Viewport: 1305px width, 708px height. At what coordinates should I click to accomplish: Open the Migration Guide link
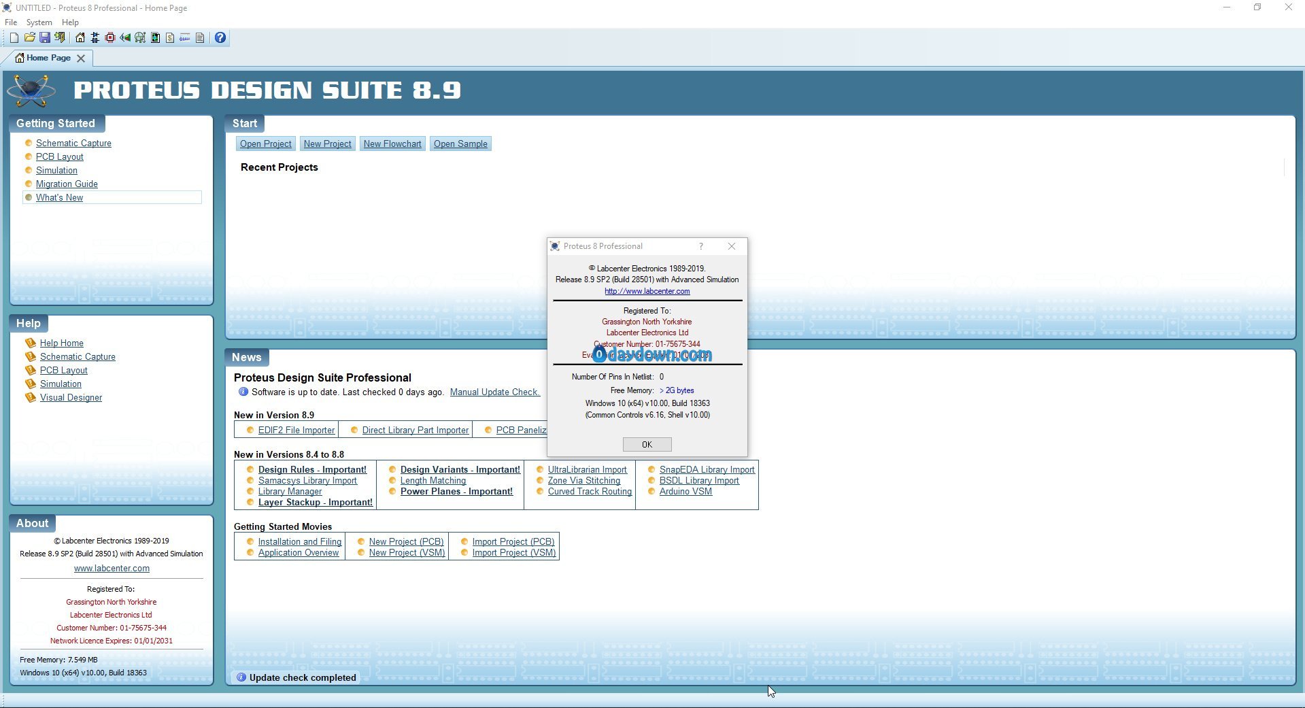(x=67, y=184)
